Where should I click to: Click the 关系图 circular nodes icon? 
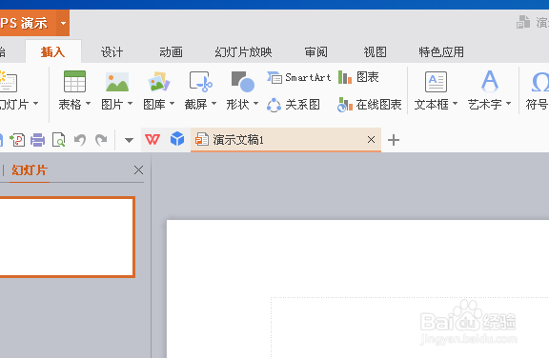pos(274,105)
